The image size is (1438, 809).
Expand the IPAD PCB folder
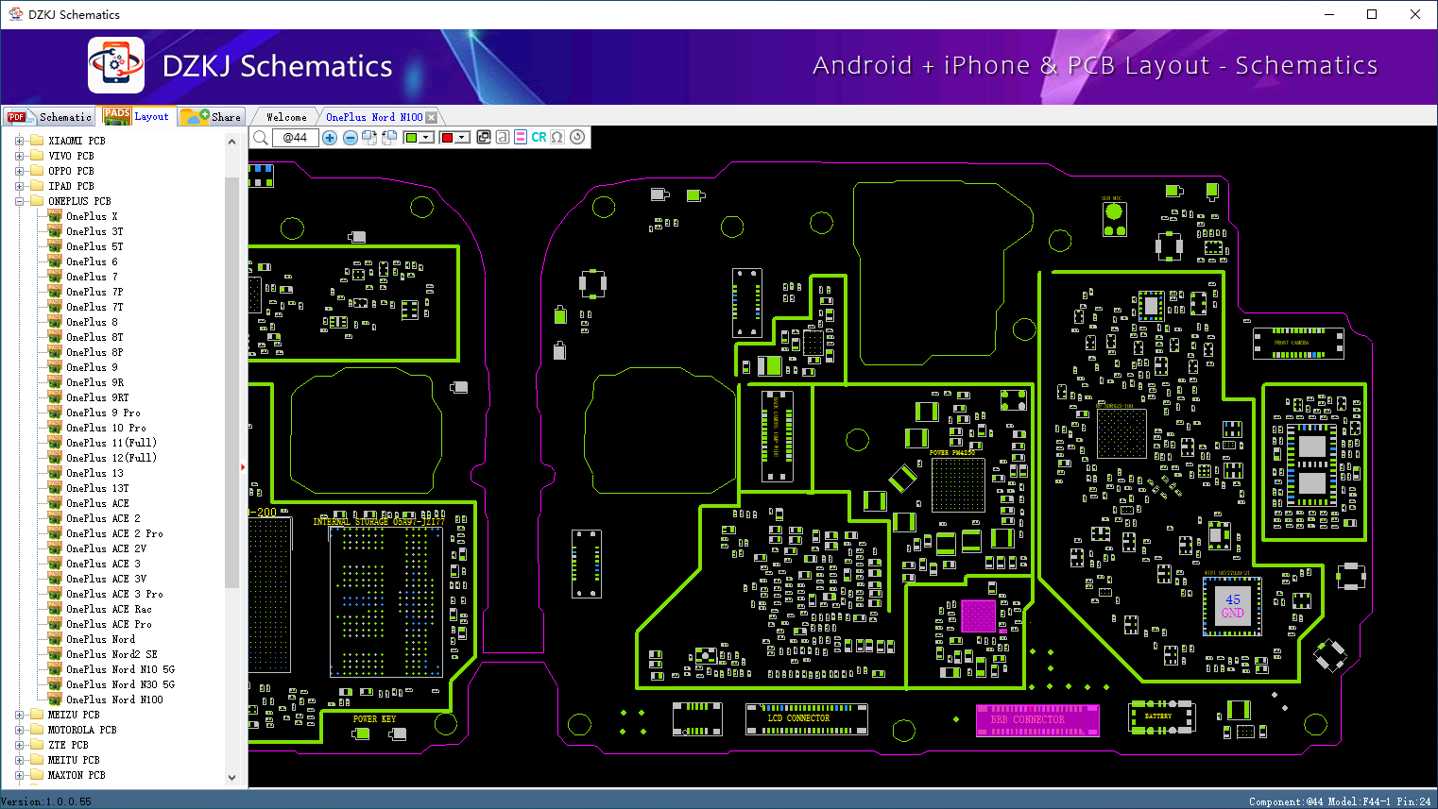point(19,186)
